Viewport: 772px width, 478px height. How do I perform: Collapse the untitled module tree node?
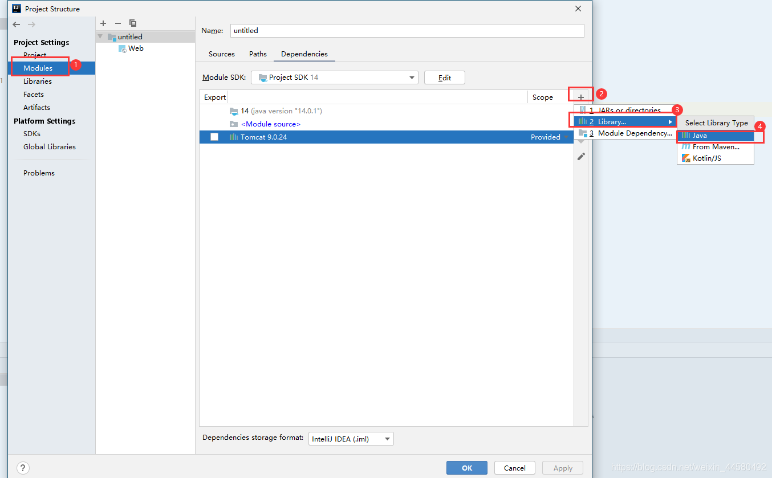pos(101,36)
